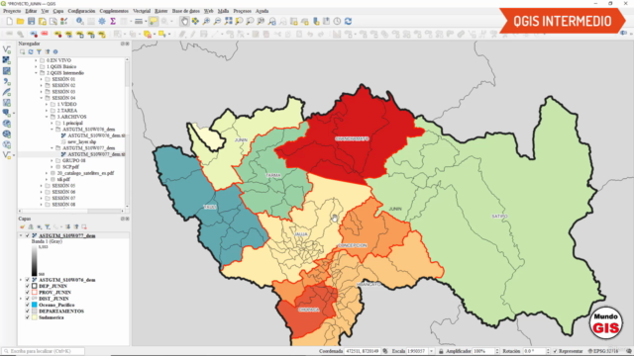Select ASTGTM_S10W077_dem.tif in browser tree

click(96, 154)
